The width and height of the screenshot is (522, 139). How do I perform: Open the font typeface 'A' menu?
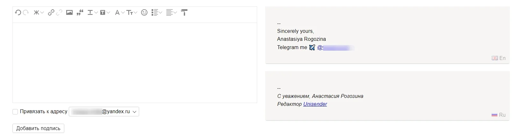tap(119, 13)
